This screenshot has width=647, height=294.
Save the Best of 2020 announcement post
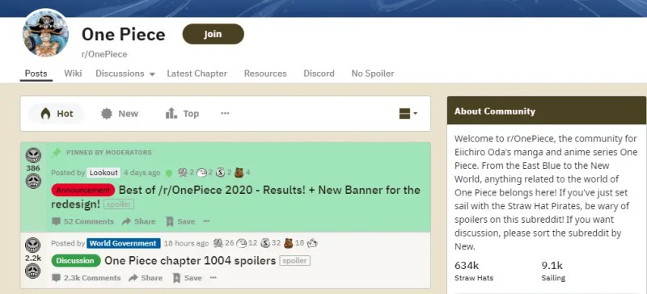click(180, 221)
